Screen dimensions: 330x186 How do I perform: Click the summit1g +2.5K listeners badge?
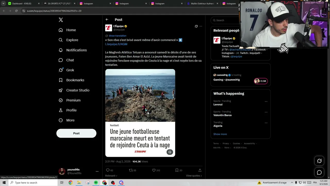click(261, 81)
